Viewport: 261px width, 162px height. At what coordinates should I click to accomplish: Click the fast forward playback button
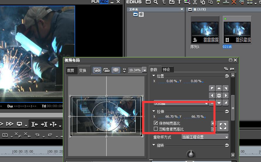10,124
